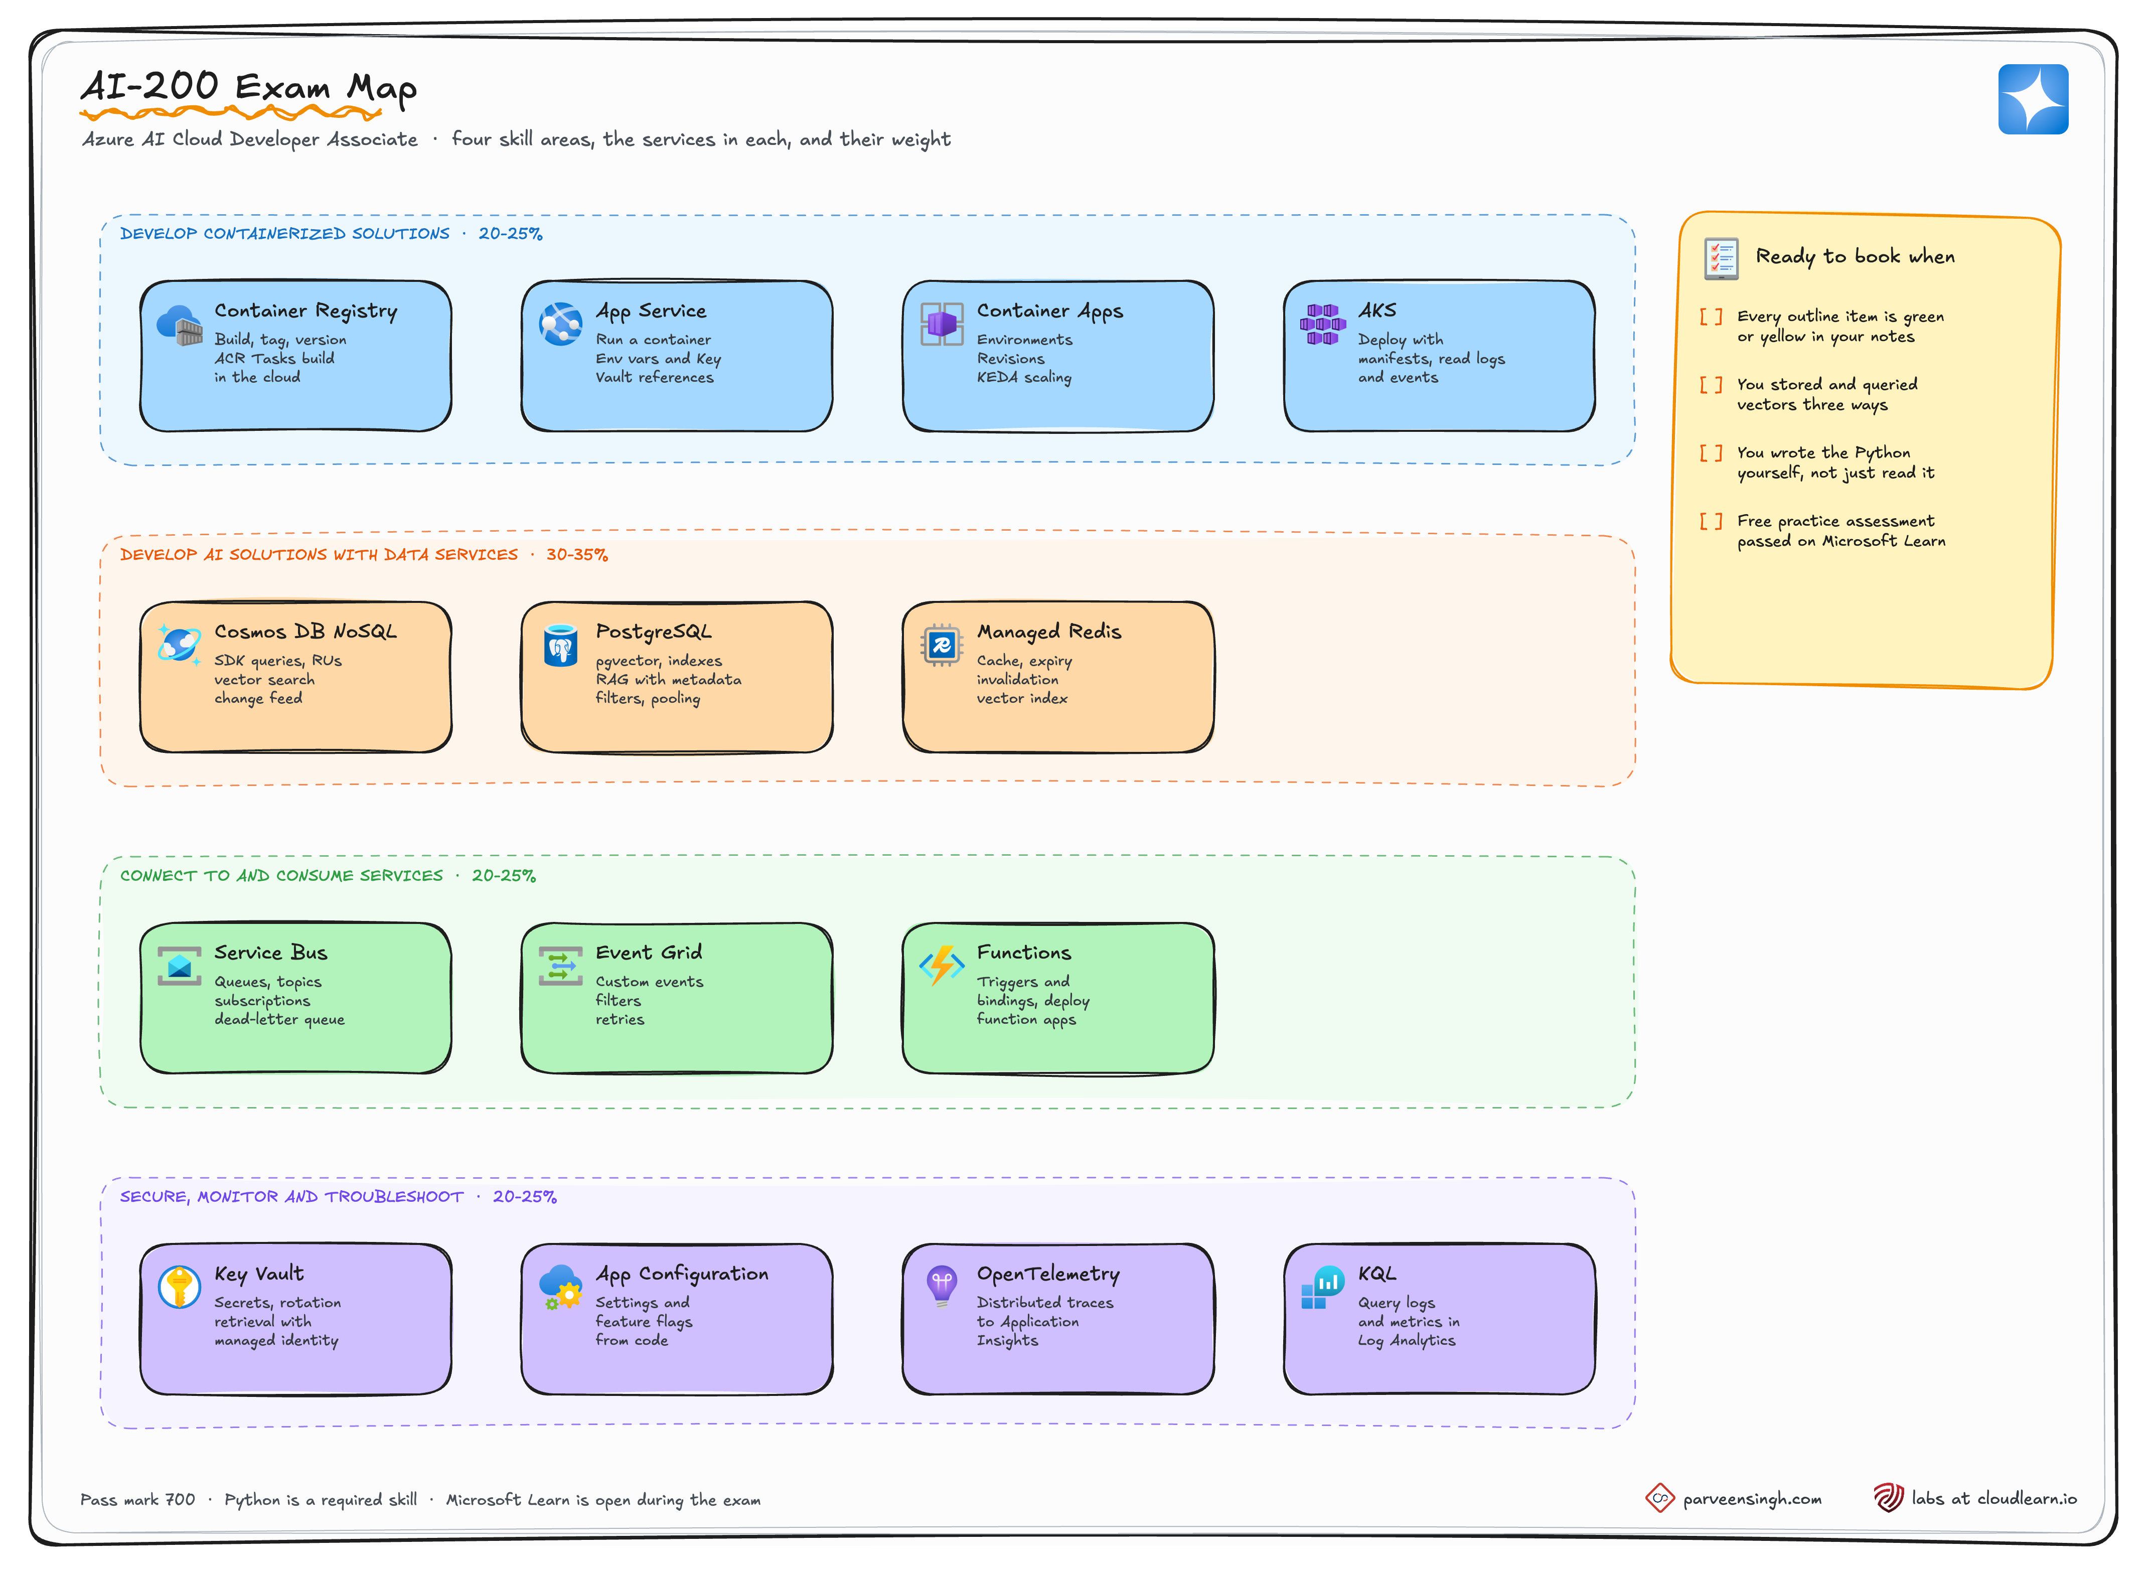Click the KQL chart icon

click(x=1322, y=1287)
